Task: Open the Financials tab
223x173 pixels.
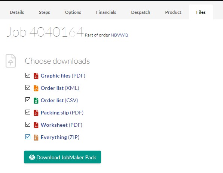Action: click(x=106, y=12)
